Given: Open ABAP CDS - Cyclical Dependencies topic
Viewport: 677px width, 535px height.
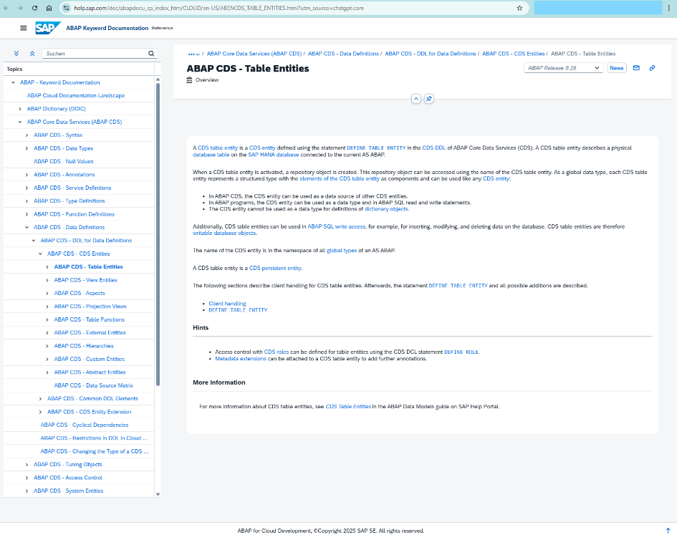Looking at the screenshot, I should (85, 425).
